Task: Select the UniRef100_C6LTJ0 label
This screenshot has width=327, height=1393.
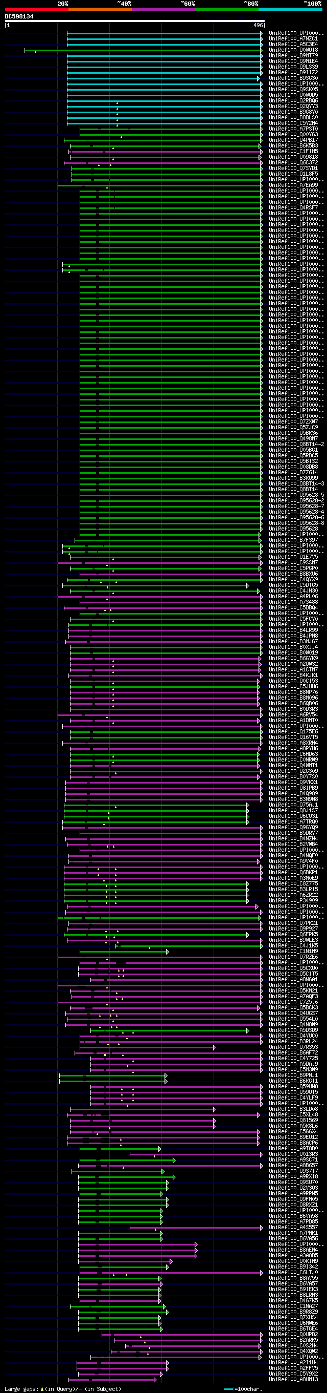Action: pyautogui.click(x=294, y=1273)
